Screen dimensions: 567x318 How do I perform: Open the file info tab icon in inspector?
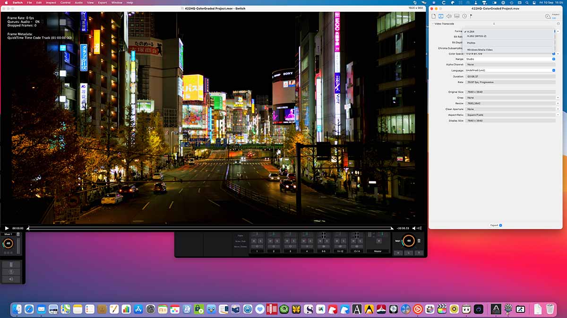433,16
